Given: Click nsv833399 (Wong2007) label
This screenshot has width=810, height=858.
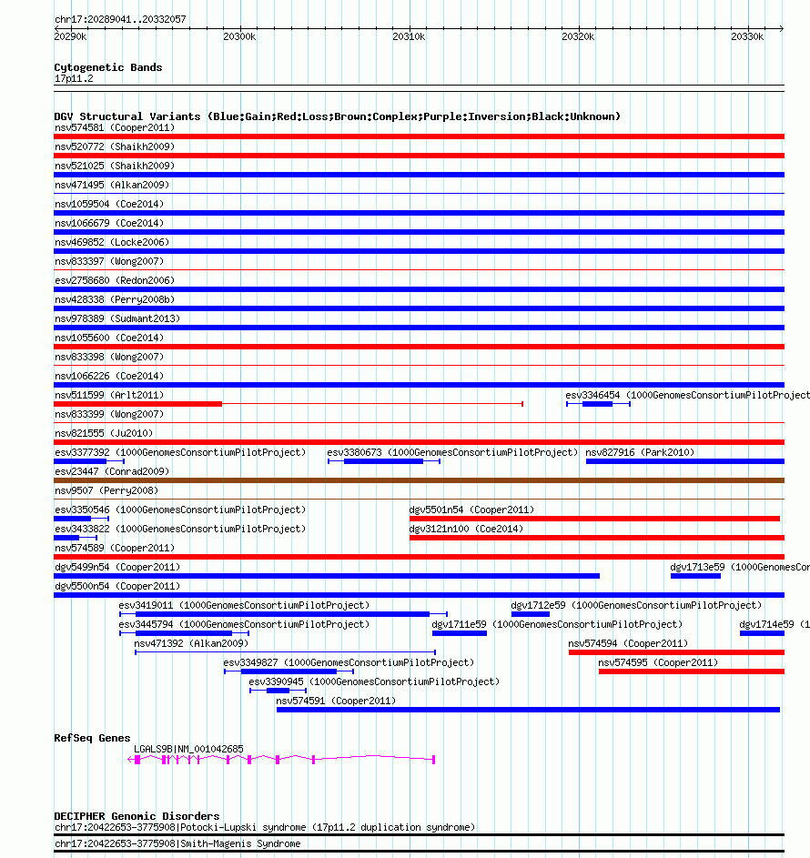Looking at the screenshot, I should click(109, 414).
